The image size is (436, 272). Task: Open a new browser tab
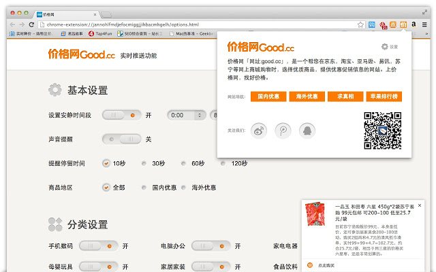tap(106, 14)
